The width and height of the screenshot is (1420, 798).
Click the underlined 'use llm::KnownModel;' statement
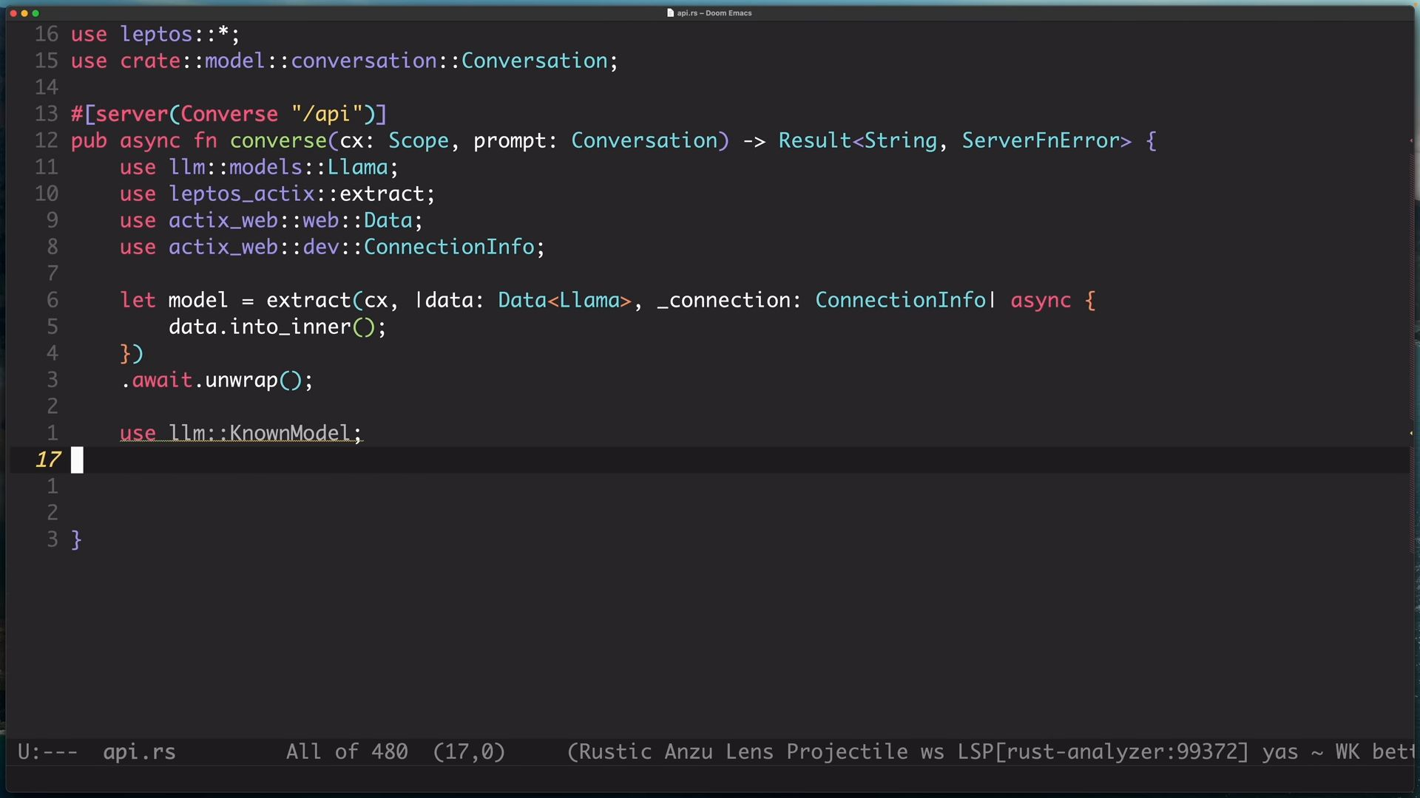241,433
